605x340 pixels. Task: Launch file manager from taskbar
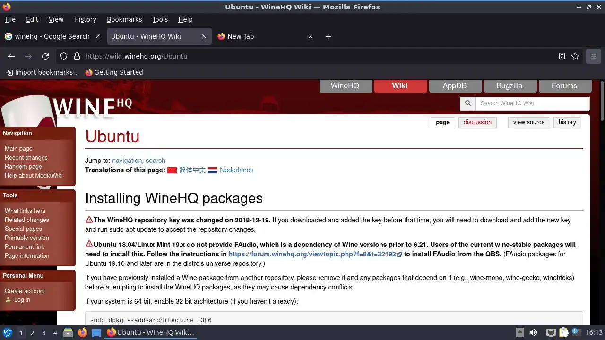68,332
